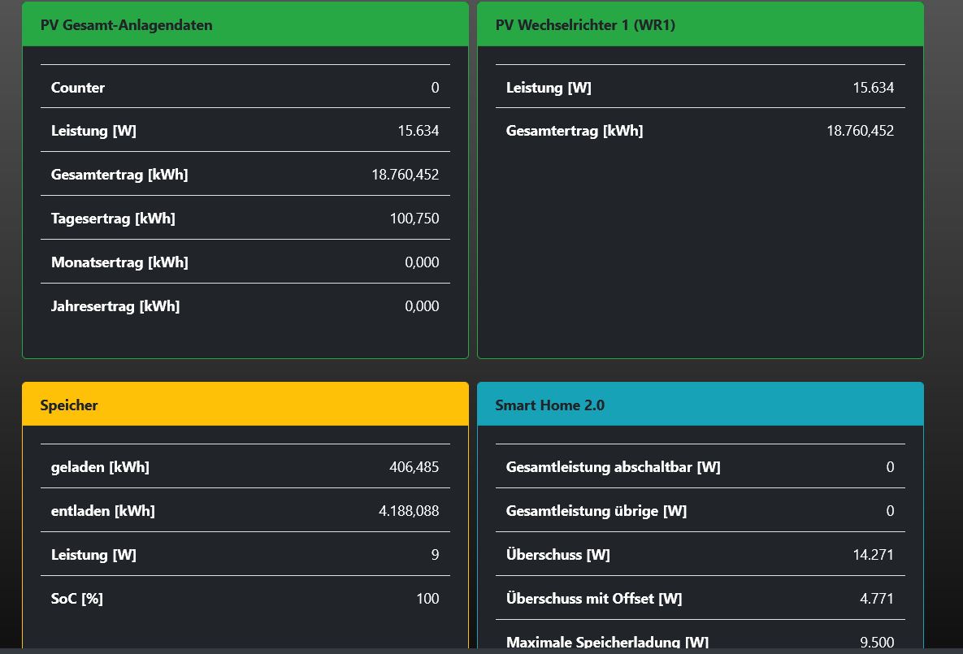
Task: Select the Tagesertrag [kWh] label
Action: point(113,219)
